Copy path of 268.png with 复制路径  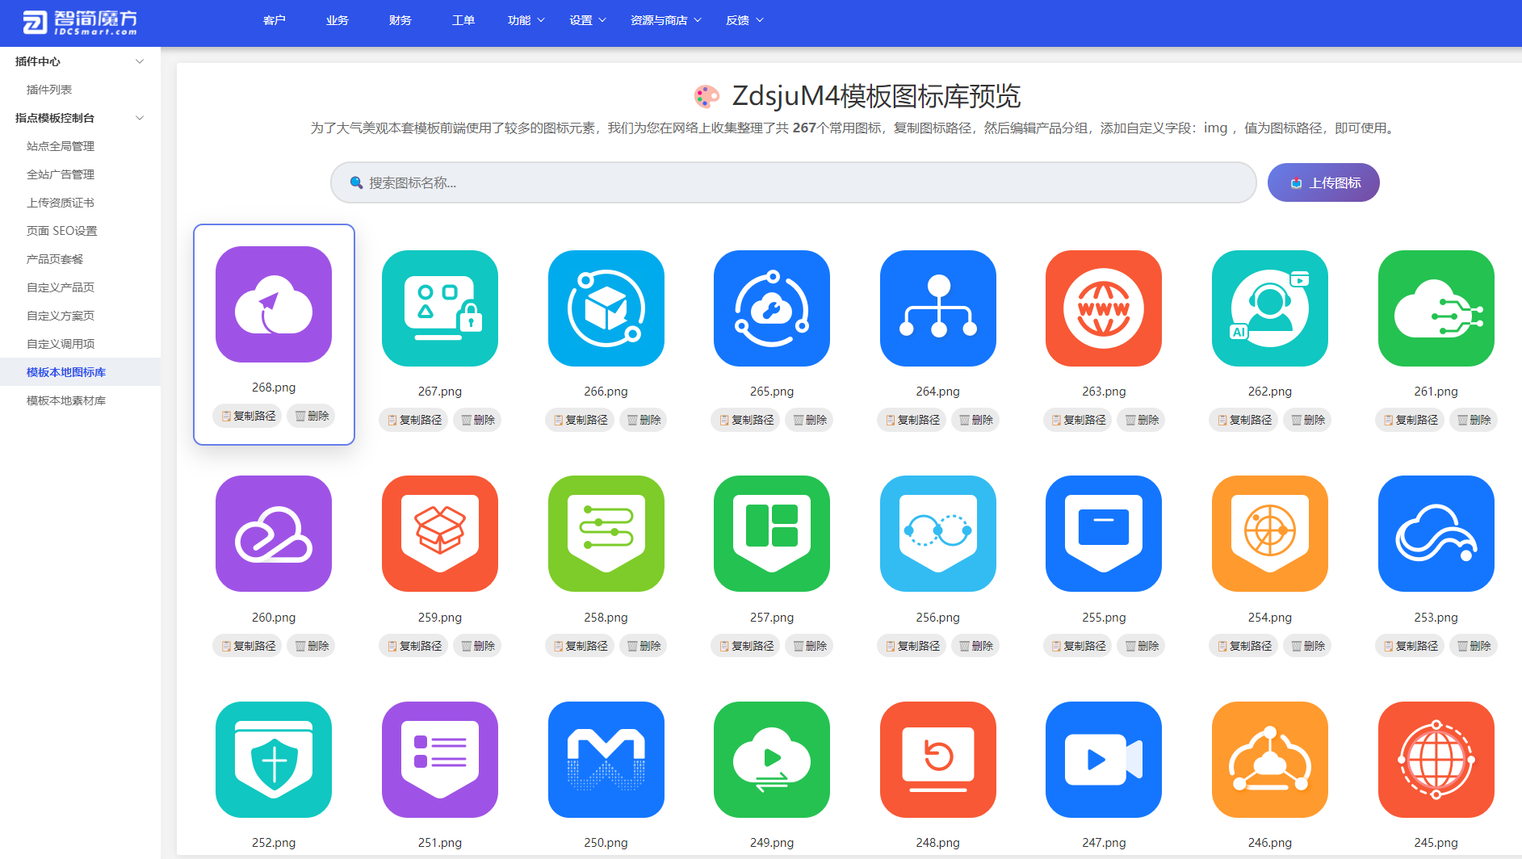tap(248, 416)
